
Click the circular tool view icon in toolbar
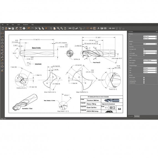pos(73,29)
